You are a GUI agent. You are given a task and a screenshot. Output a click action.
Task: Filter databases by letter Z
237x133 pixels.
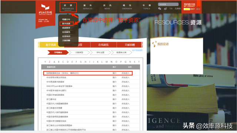pyautogui.click(x=49, y=62)
